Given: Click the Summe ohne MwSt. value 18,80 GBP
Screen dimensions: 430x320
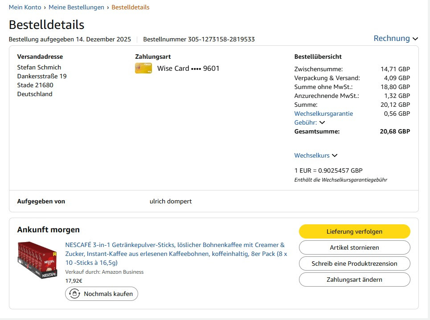Looking at the screenshot, I should pos(395,87).
